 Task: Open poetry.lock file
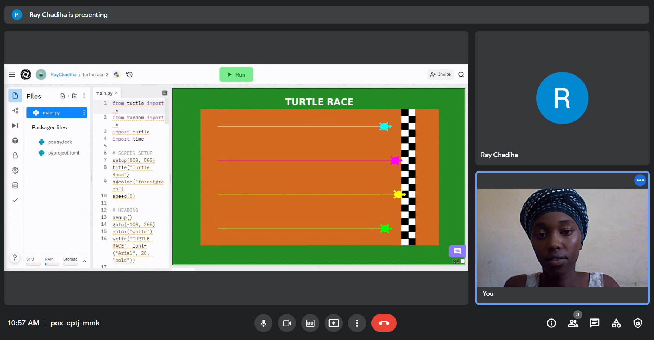55,142
